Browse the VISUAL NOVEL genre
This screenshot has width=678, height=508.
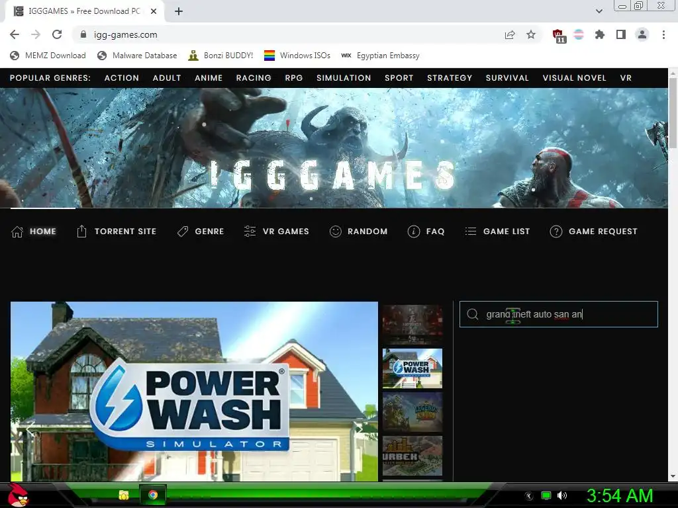point(574,78)
